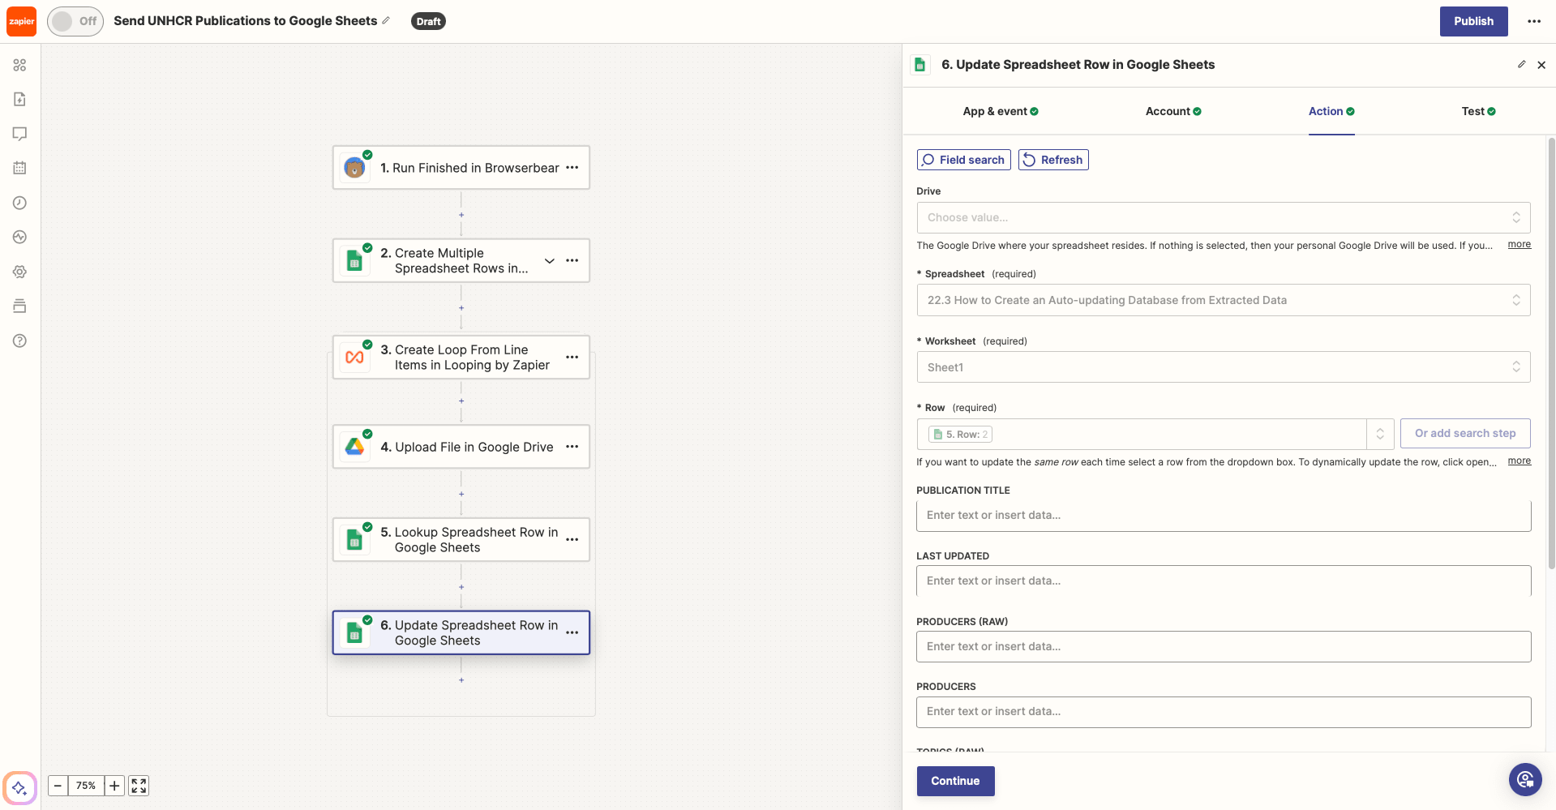Open the settings gear sidebar icon
Image resolution: width=1556 pixels, height=810 pixels.
pos(20,272)
